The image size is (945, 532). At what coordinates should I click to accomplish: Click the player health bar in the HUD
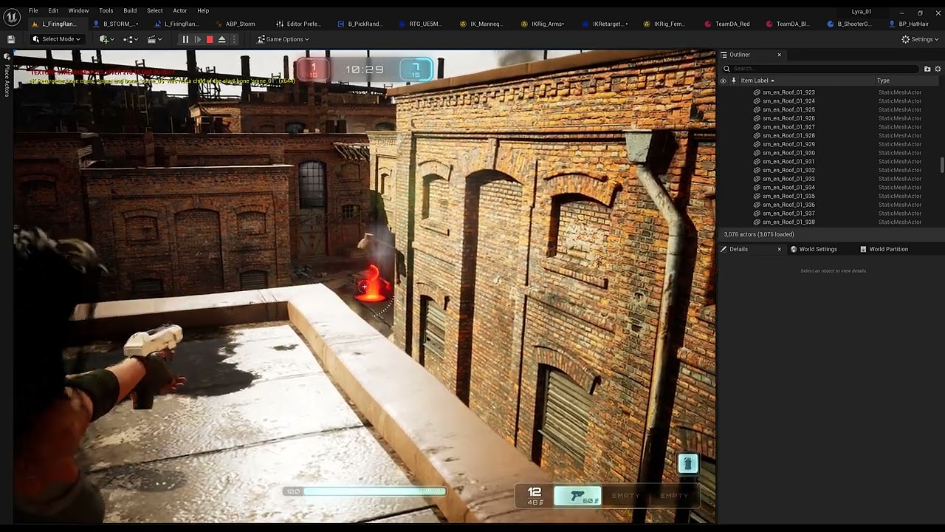pos(365,491)
